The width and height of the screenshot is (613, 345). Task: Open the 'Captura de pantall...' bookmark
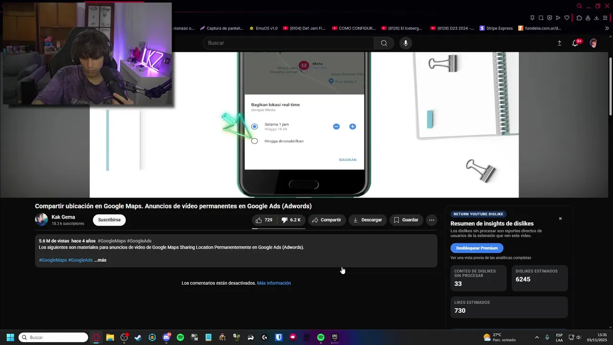[221, 28]
